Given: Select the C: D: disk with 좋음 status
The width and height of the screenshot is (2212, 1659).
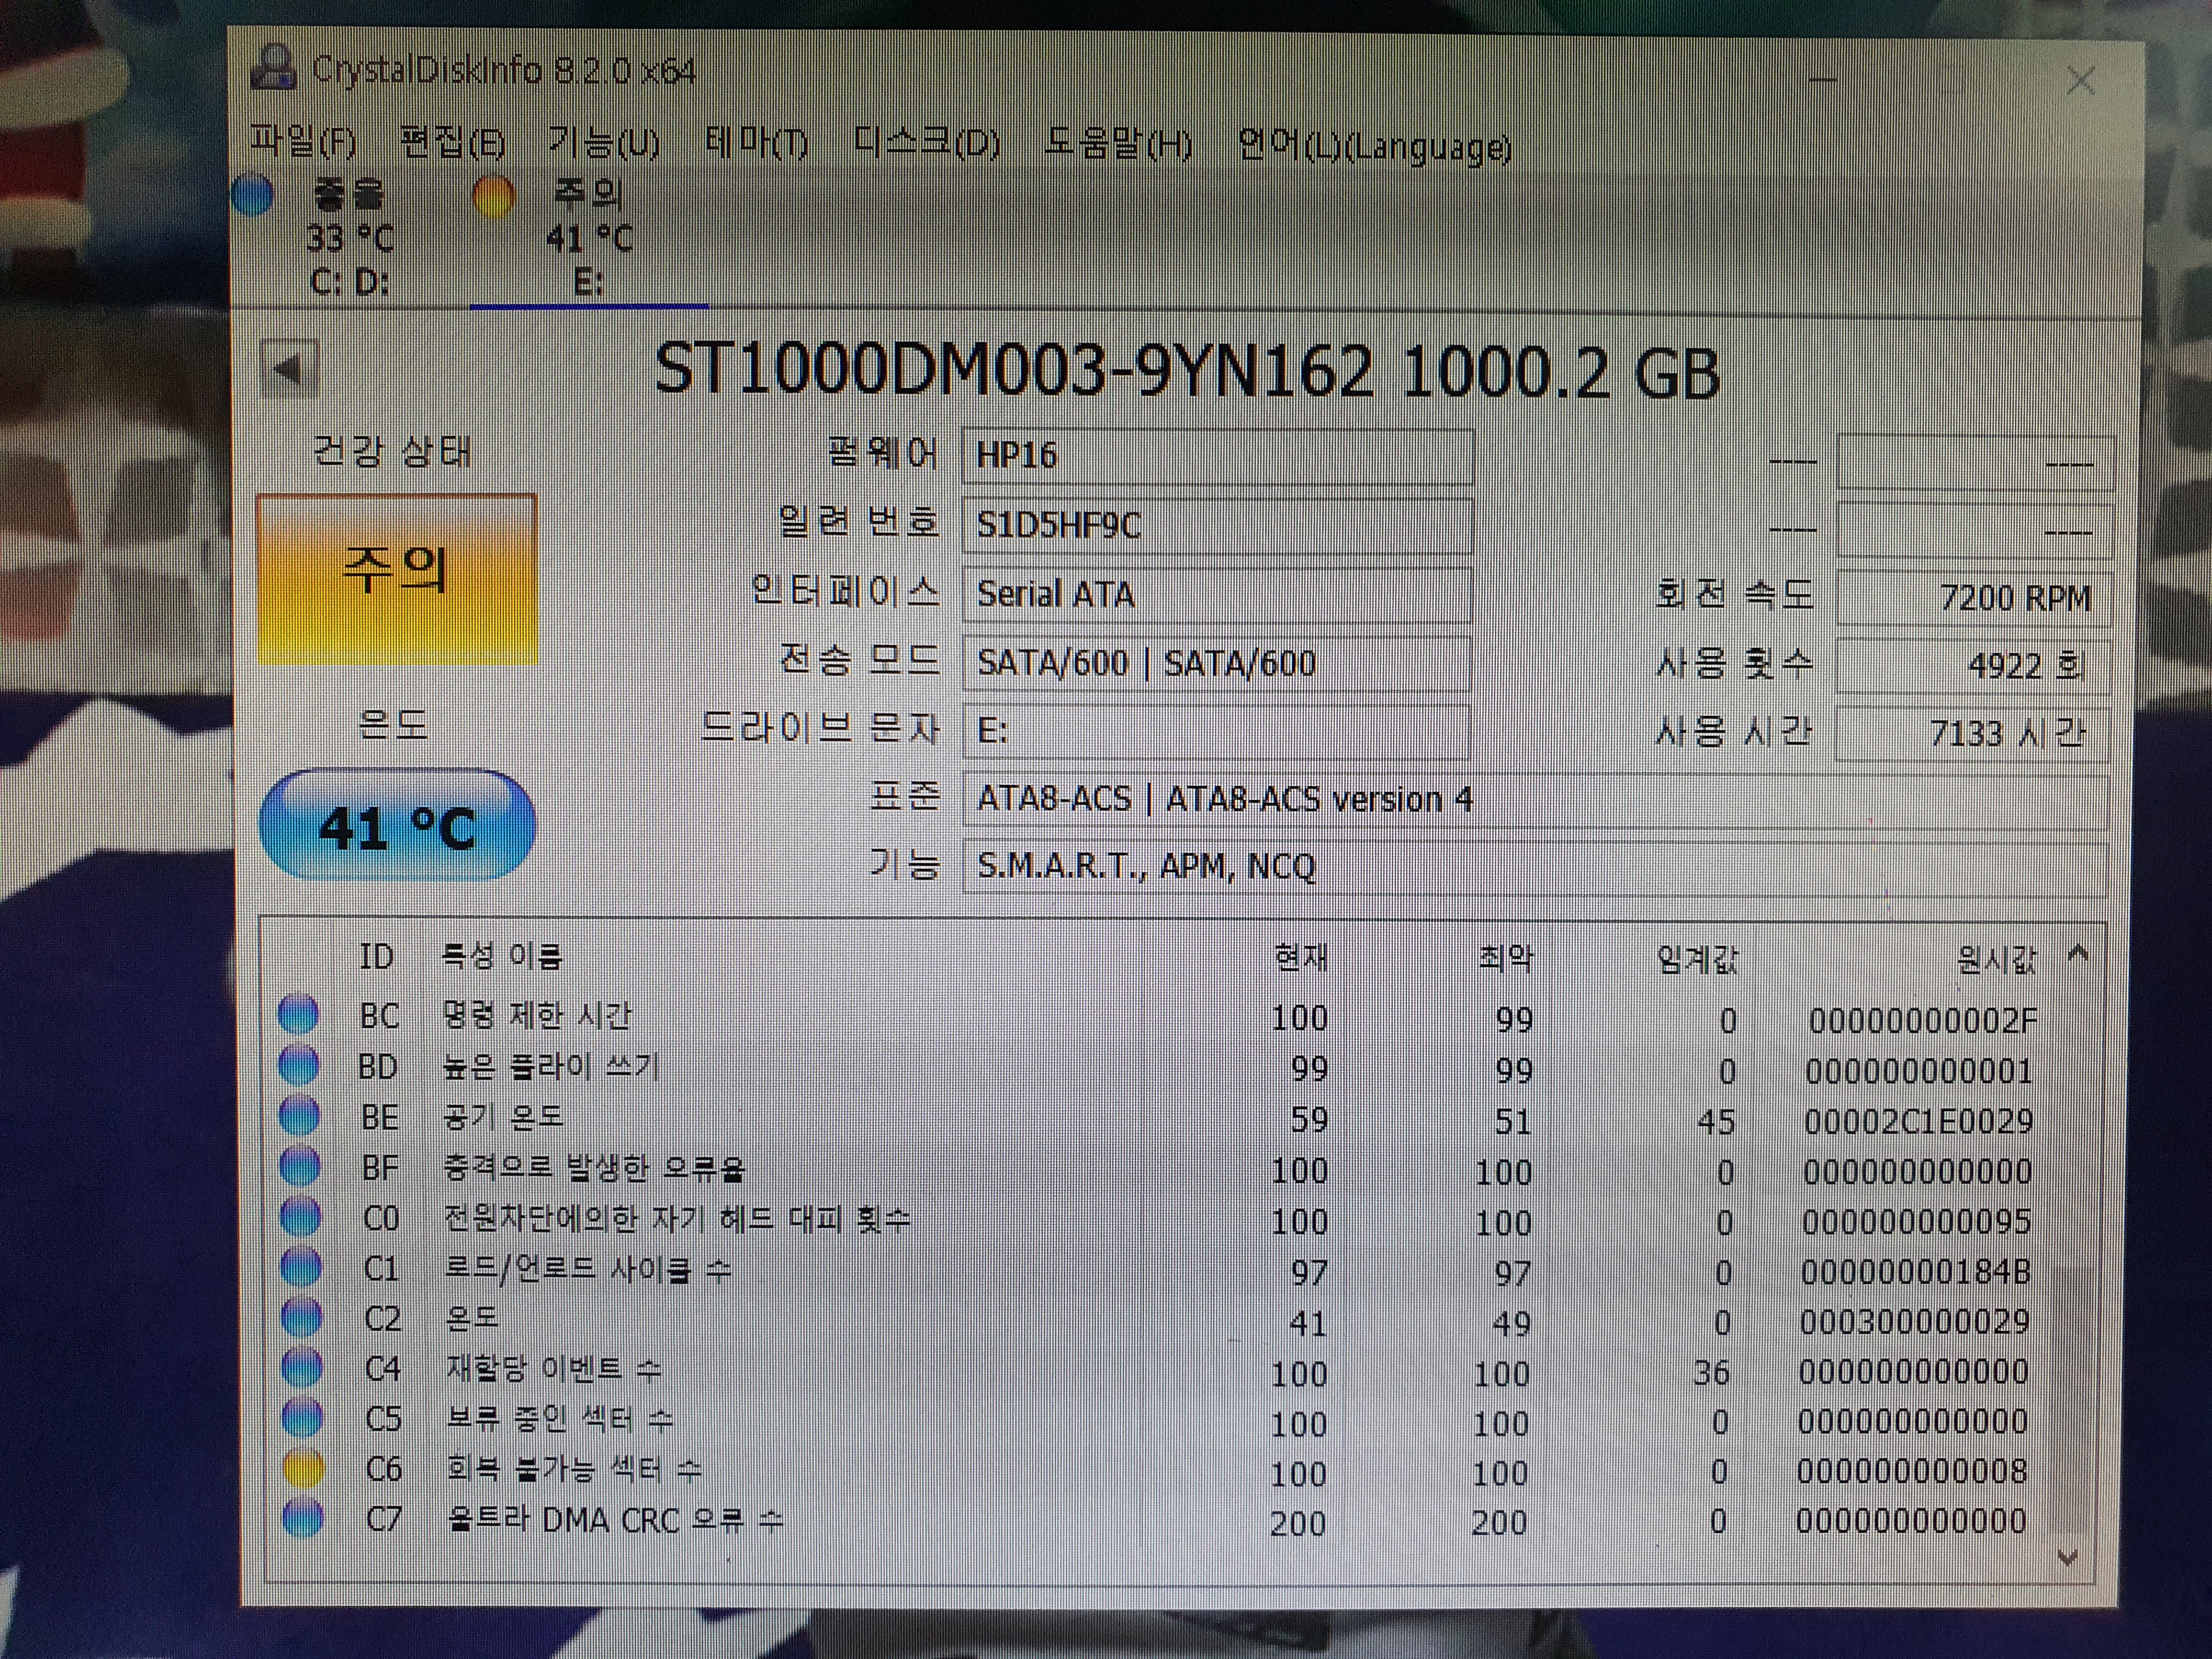Looking at the screenshot, I should 349,238.
